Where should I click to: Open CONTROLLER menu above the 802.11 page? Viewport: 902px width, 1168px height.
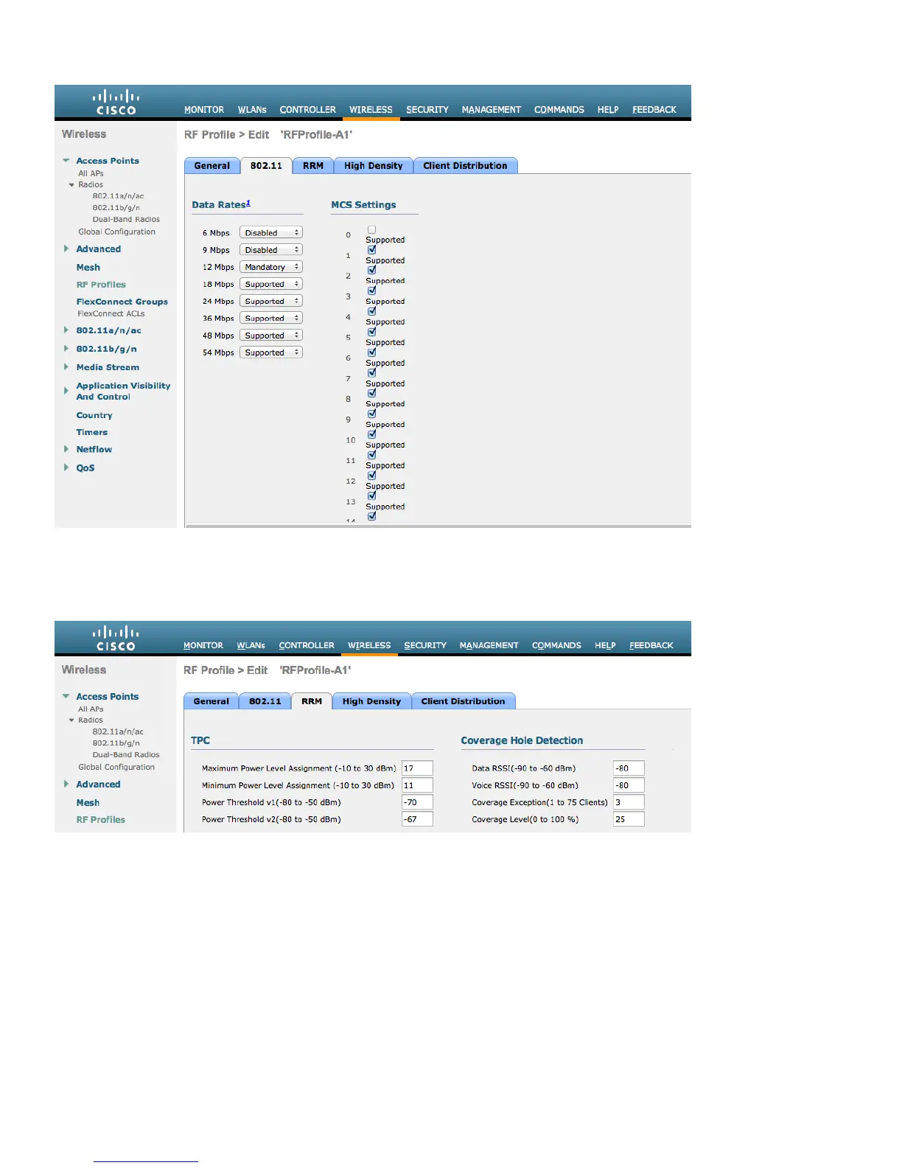pos(308,110)
